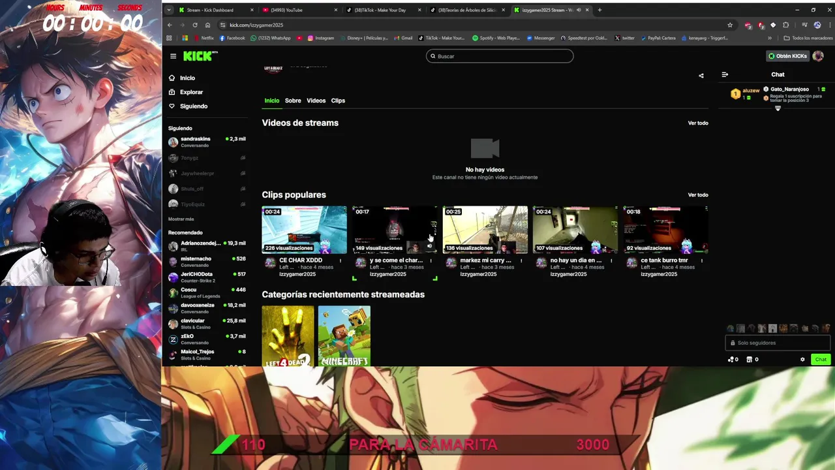Click Mostrar más in the sidebar
Screen dimensions: 835x470
pyautogui.click(x=181, y=219)
